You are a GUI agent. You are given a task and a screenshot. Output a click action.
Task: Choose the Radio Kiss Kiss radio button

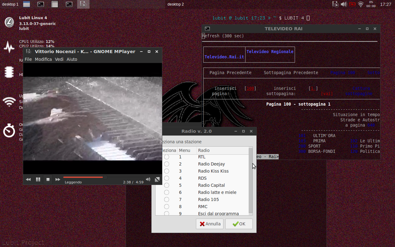click(167, 171)
